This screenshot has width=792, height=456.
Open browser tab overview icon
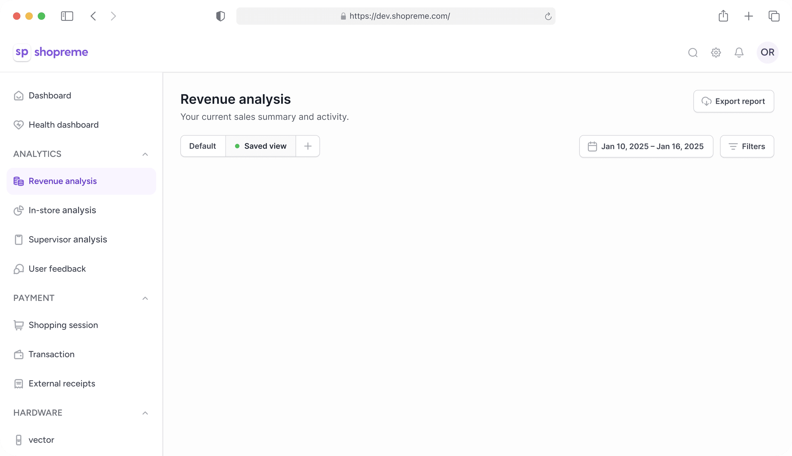coord(774,16)
